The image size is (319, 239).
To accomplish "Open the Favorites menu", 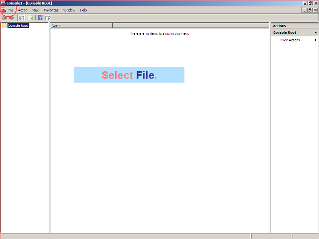I will click(x=51, y=10).
